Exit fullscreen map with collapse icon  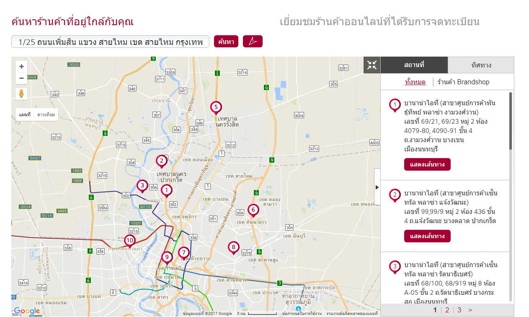(372, 65)
